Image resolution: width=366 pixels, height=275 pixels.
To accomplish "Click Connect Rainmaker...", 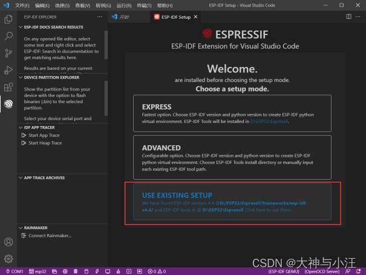I will pos(50,235).
